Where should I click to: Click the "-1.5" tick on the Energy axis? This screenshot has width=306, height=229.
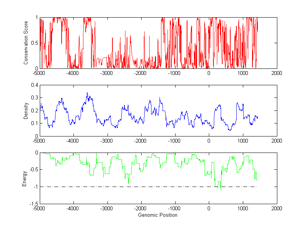[x=33, y=204]
